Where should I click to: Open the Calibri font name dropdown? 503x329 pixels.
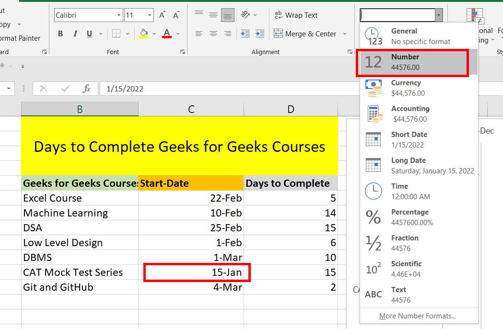coord(119,15)
